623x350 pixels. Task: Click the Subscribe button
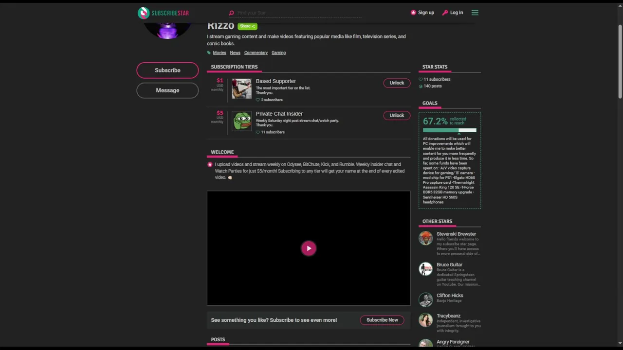pyautogui.click(x=167, y=70)
